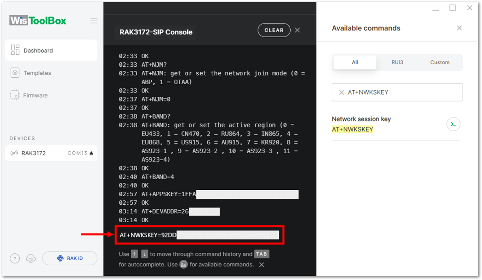
Task: Click the TAB key hint badge
Action: [x=261, y=254]
